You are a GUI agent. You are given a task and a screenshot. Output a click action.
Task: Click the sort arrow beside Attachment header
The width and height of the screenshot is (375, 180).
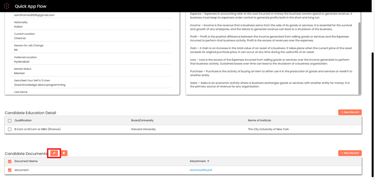[x=208, y=161]
